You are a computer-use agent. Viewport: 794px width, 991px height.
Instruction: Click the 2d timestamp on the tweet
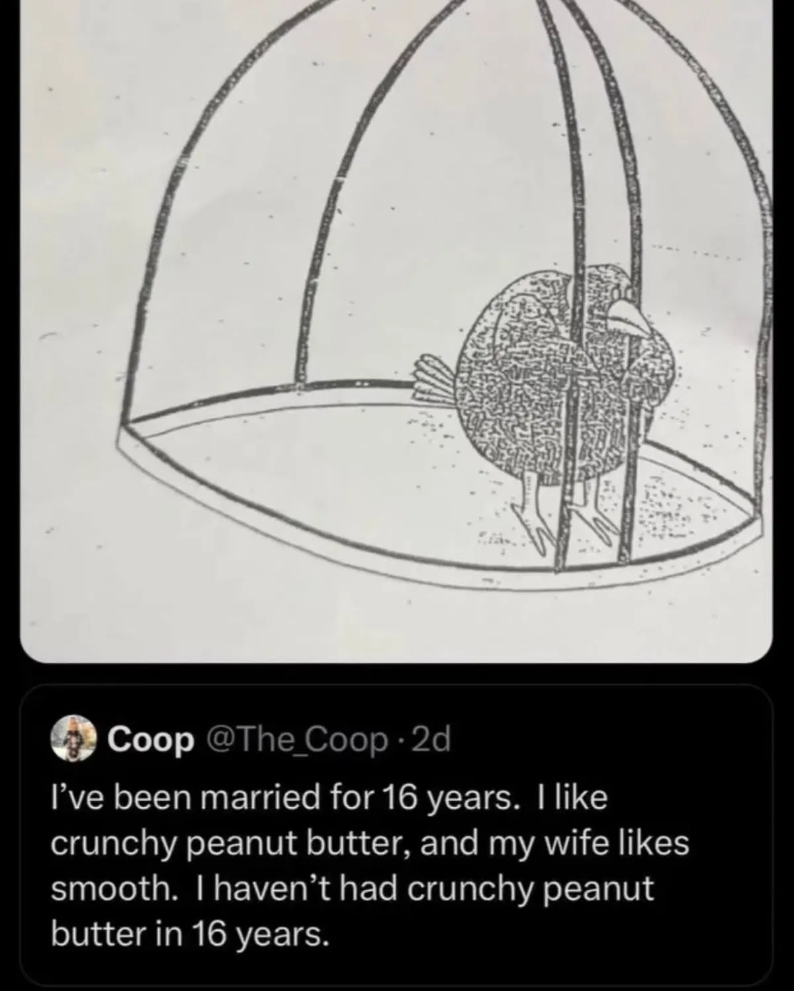tap(431, 740)
